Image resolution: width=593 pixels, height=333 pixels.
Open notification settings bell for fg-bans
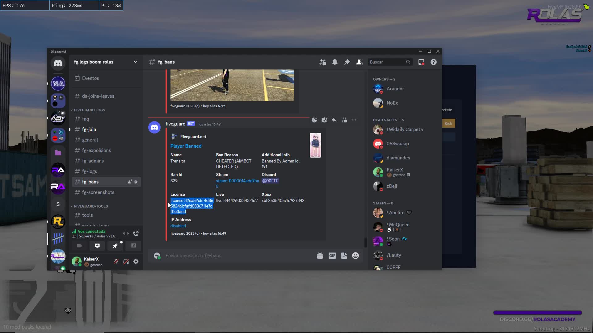coord(335,62)
